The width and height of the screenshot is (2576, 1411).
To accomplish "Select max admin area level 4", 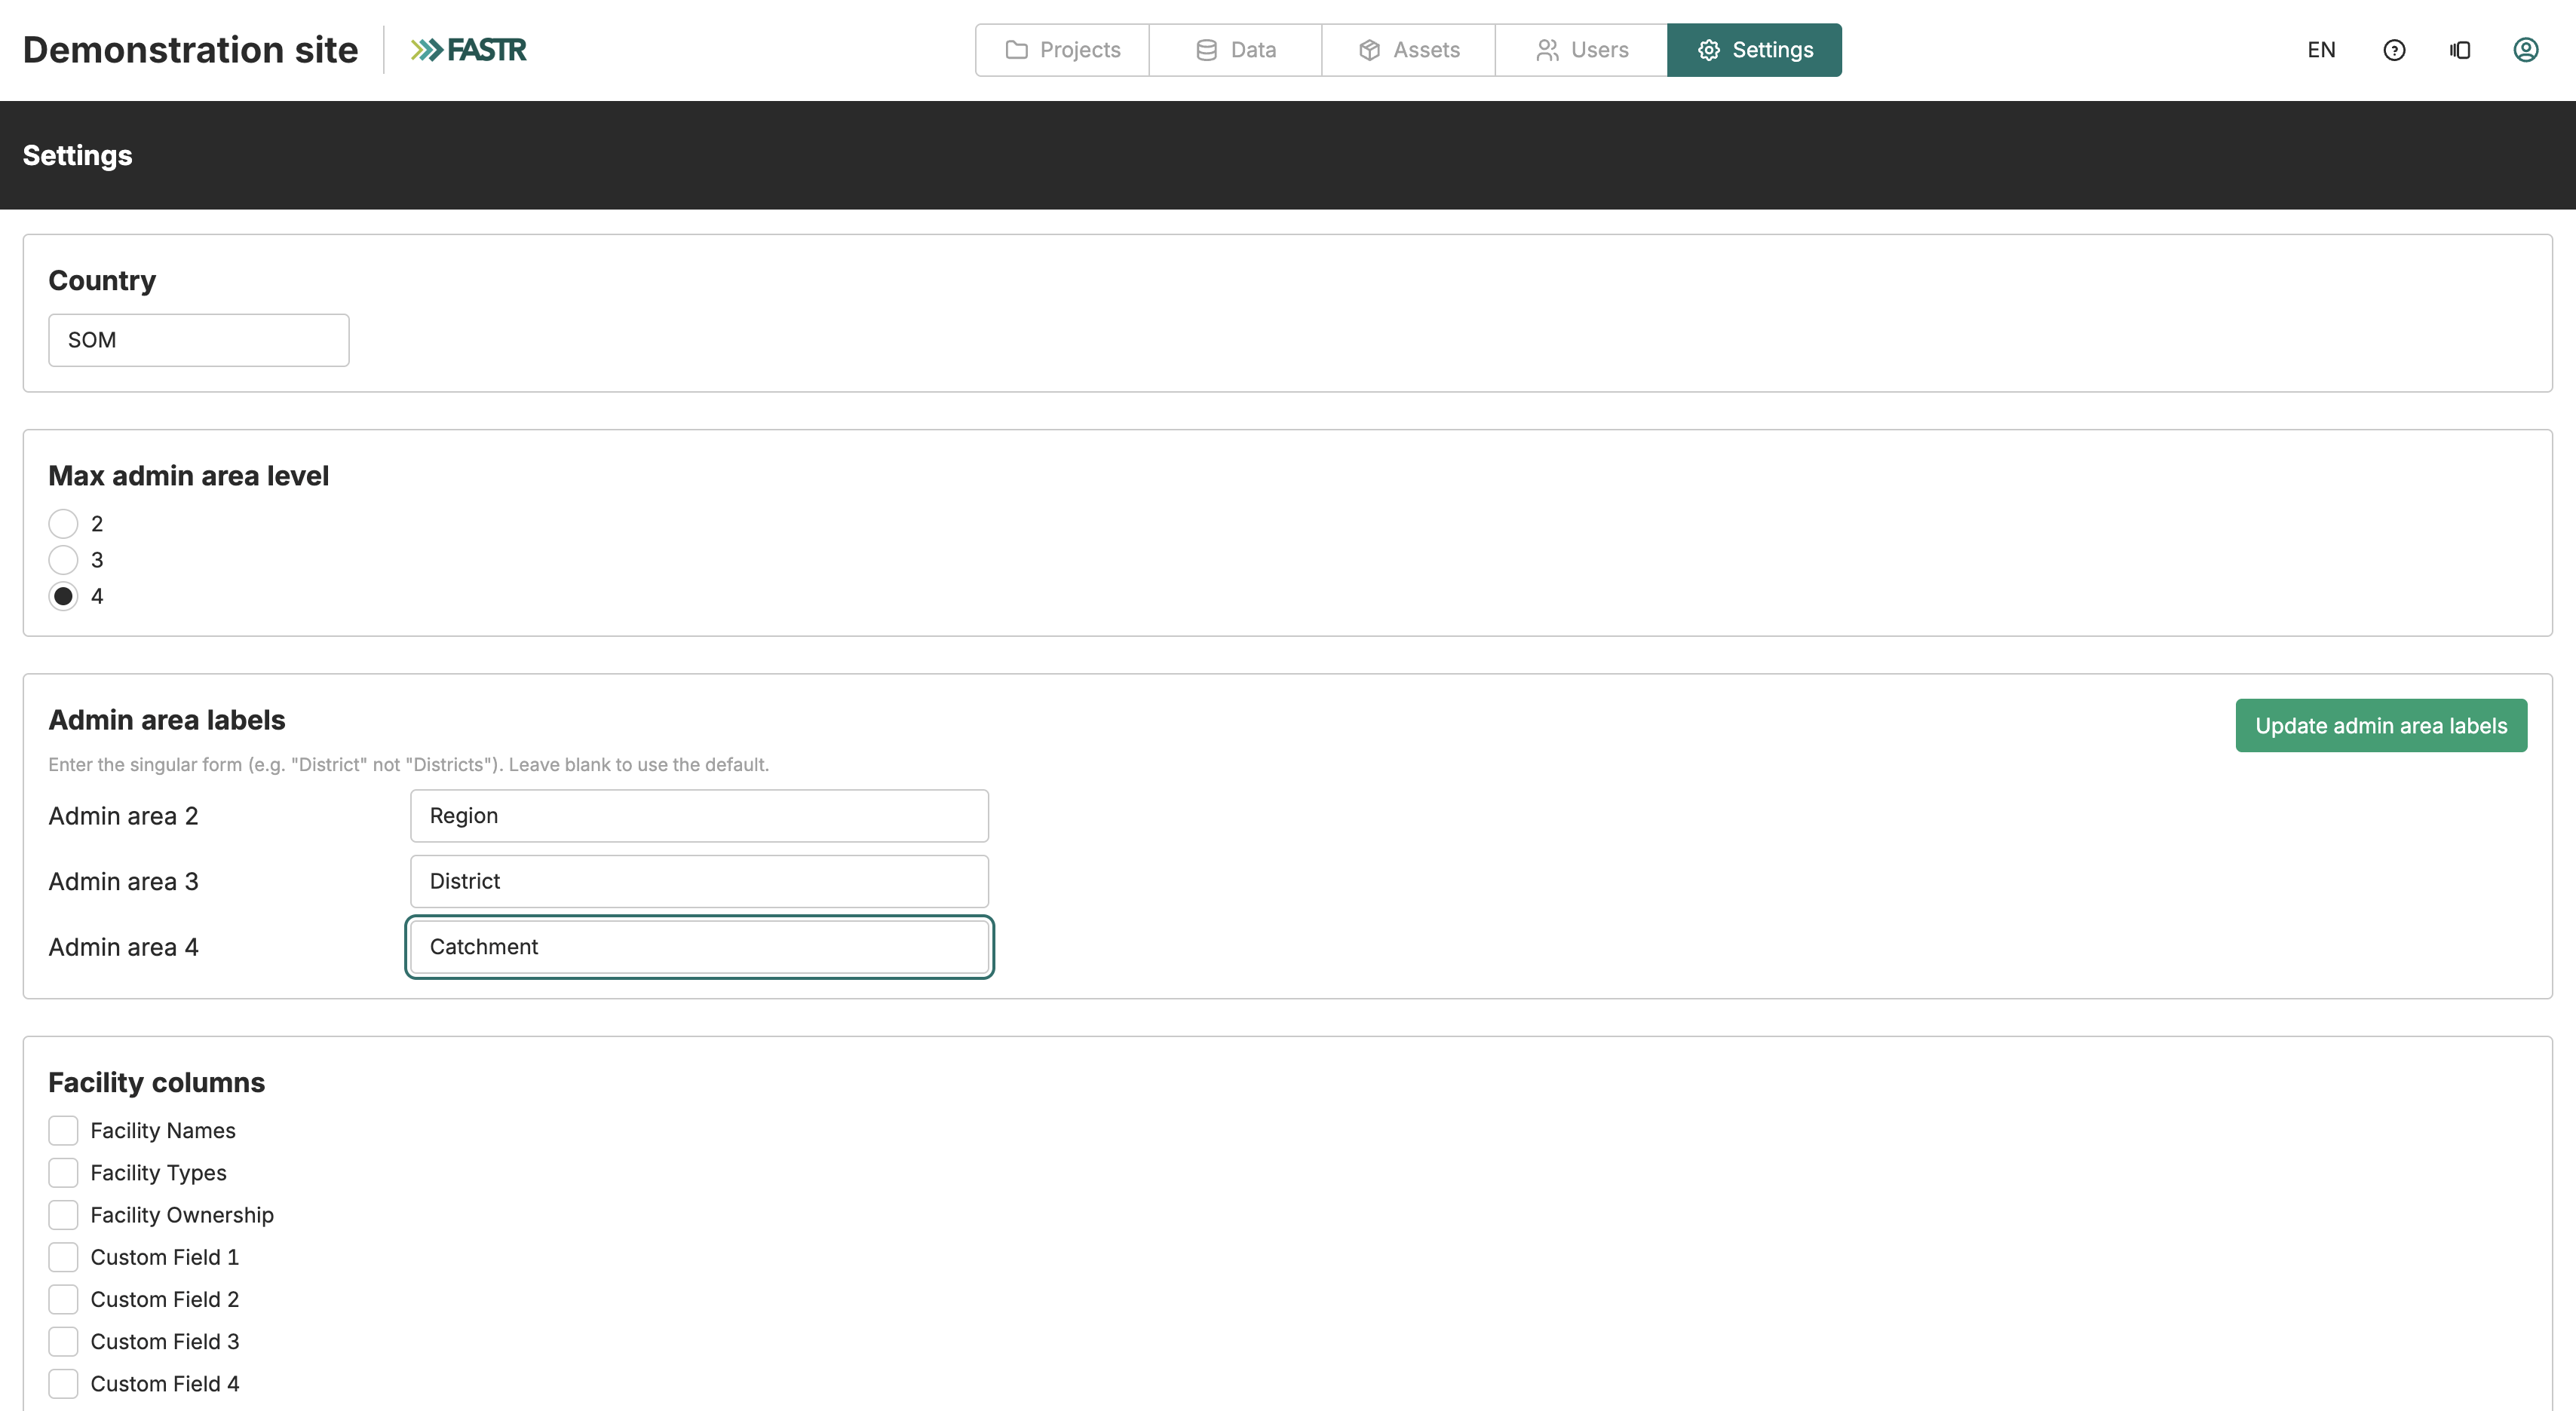I will coord(63,595).
